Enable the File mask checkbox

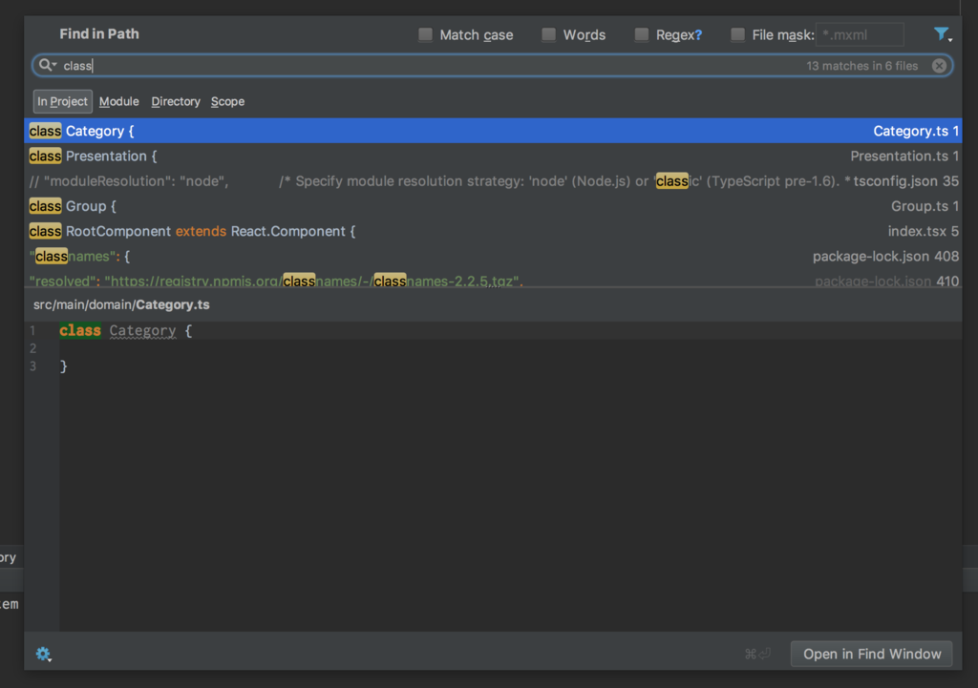737,34
